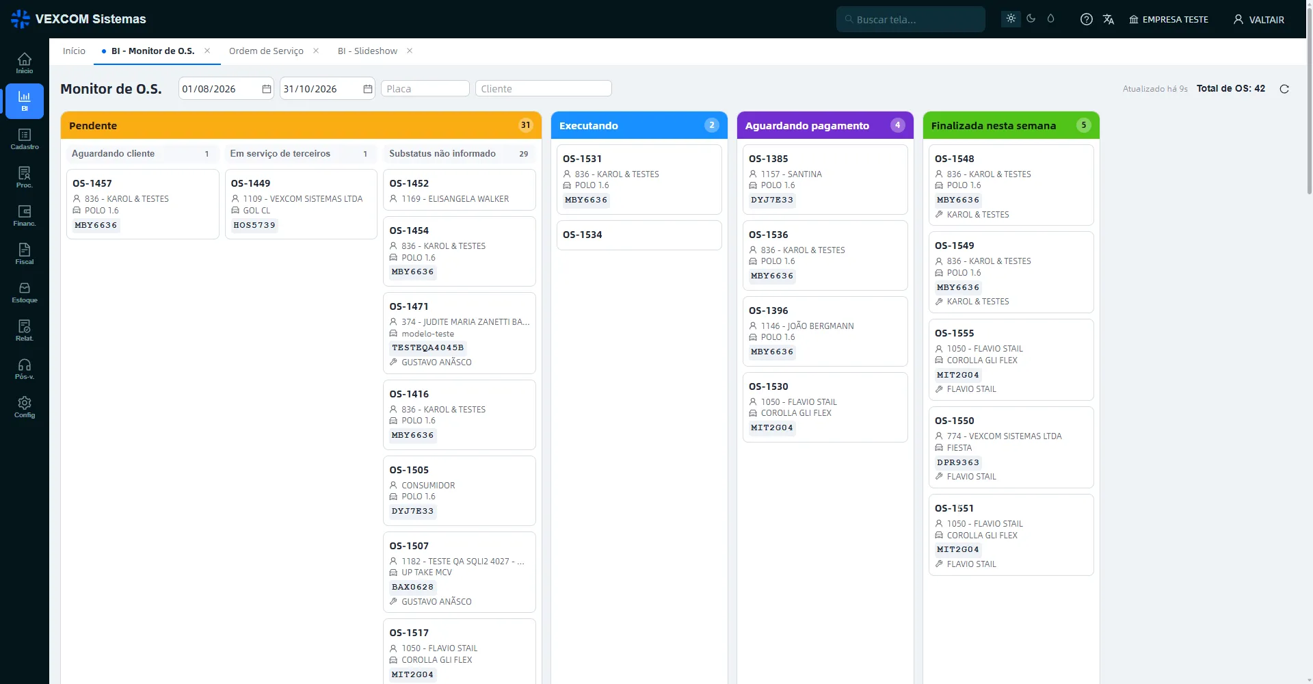Open card OS-1534
1313x684 pixels.
pos(639,235)
